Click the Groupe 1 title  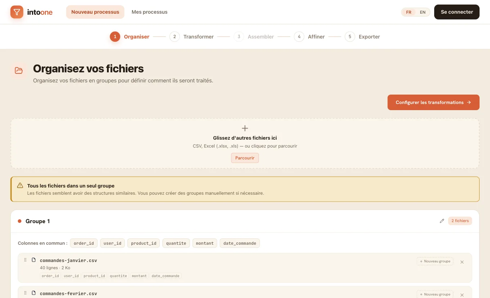[x=37, y=221]
